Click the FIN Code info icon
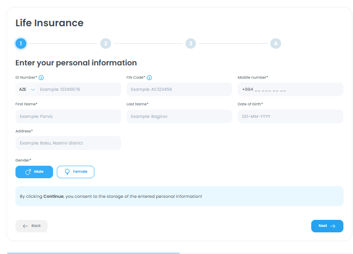The width and height of the screenshot is (353, 254). click(149, 77)
